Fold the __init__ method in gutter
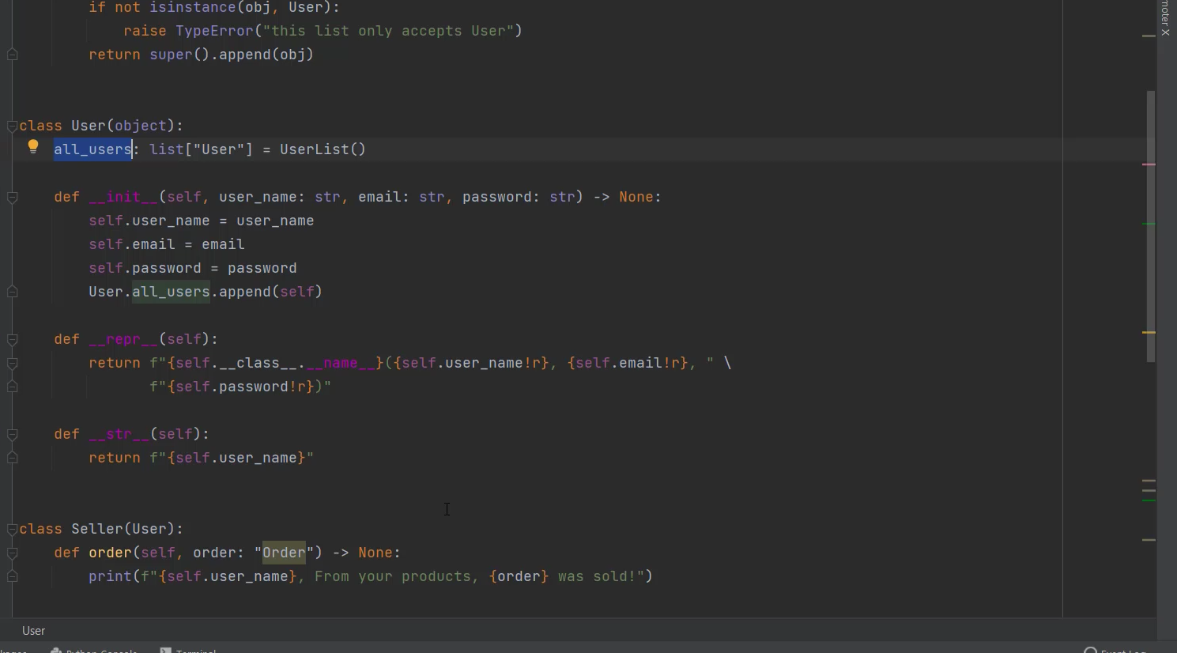This screenshot has width=1177, height=653. pos(12,198)
